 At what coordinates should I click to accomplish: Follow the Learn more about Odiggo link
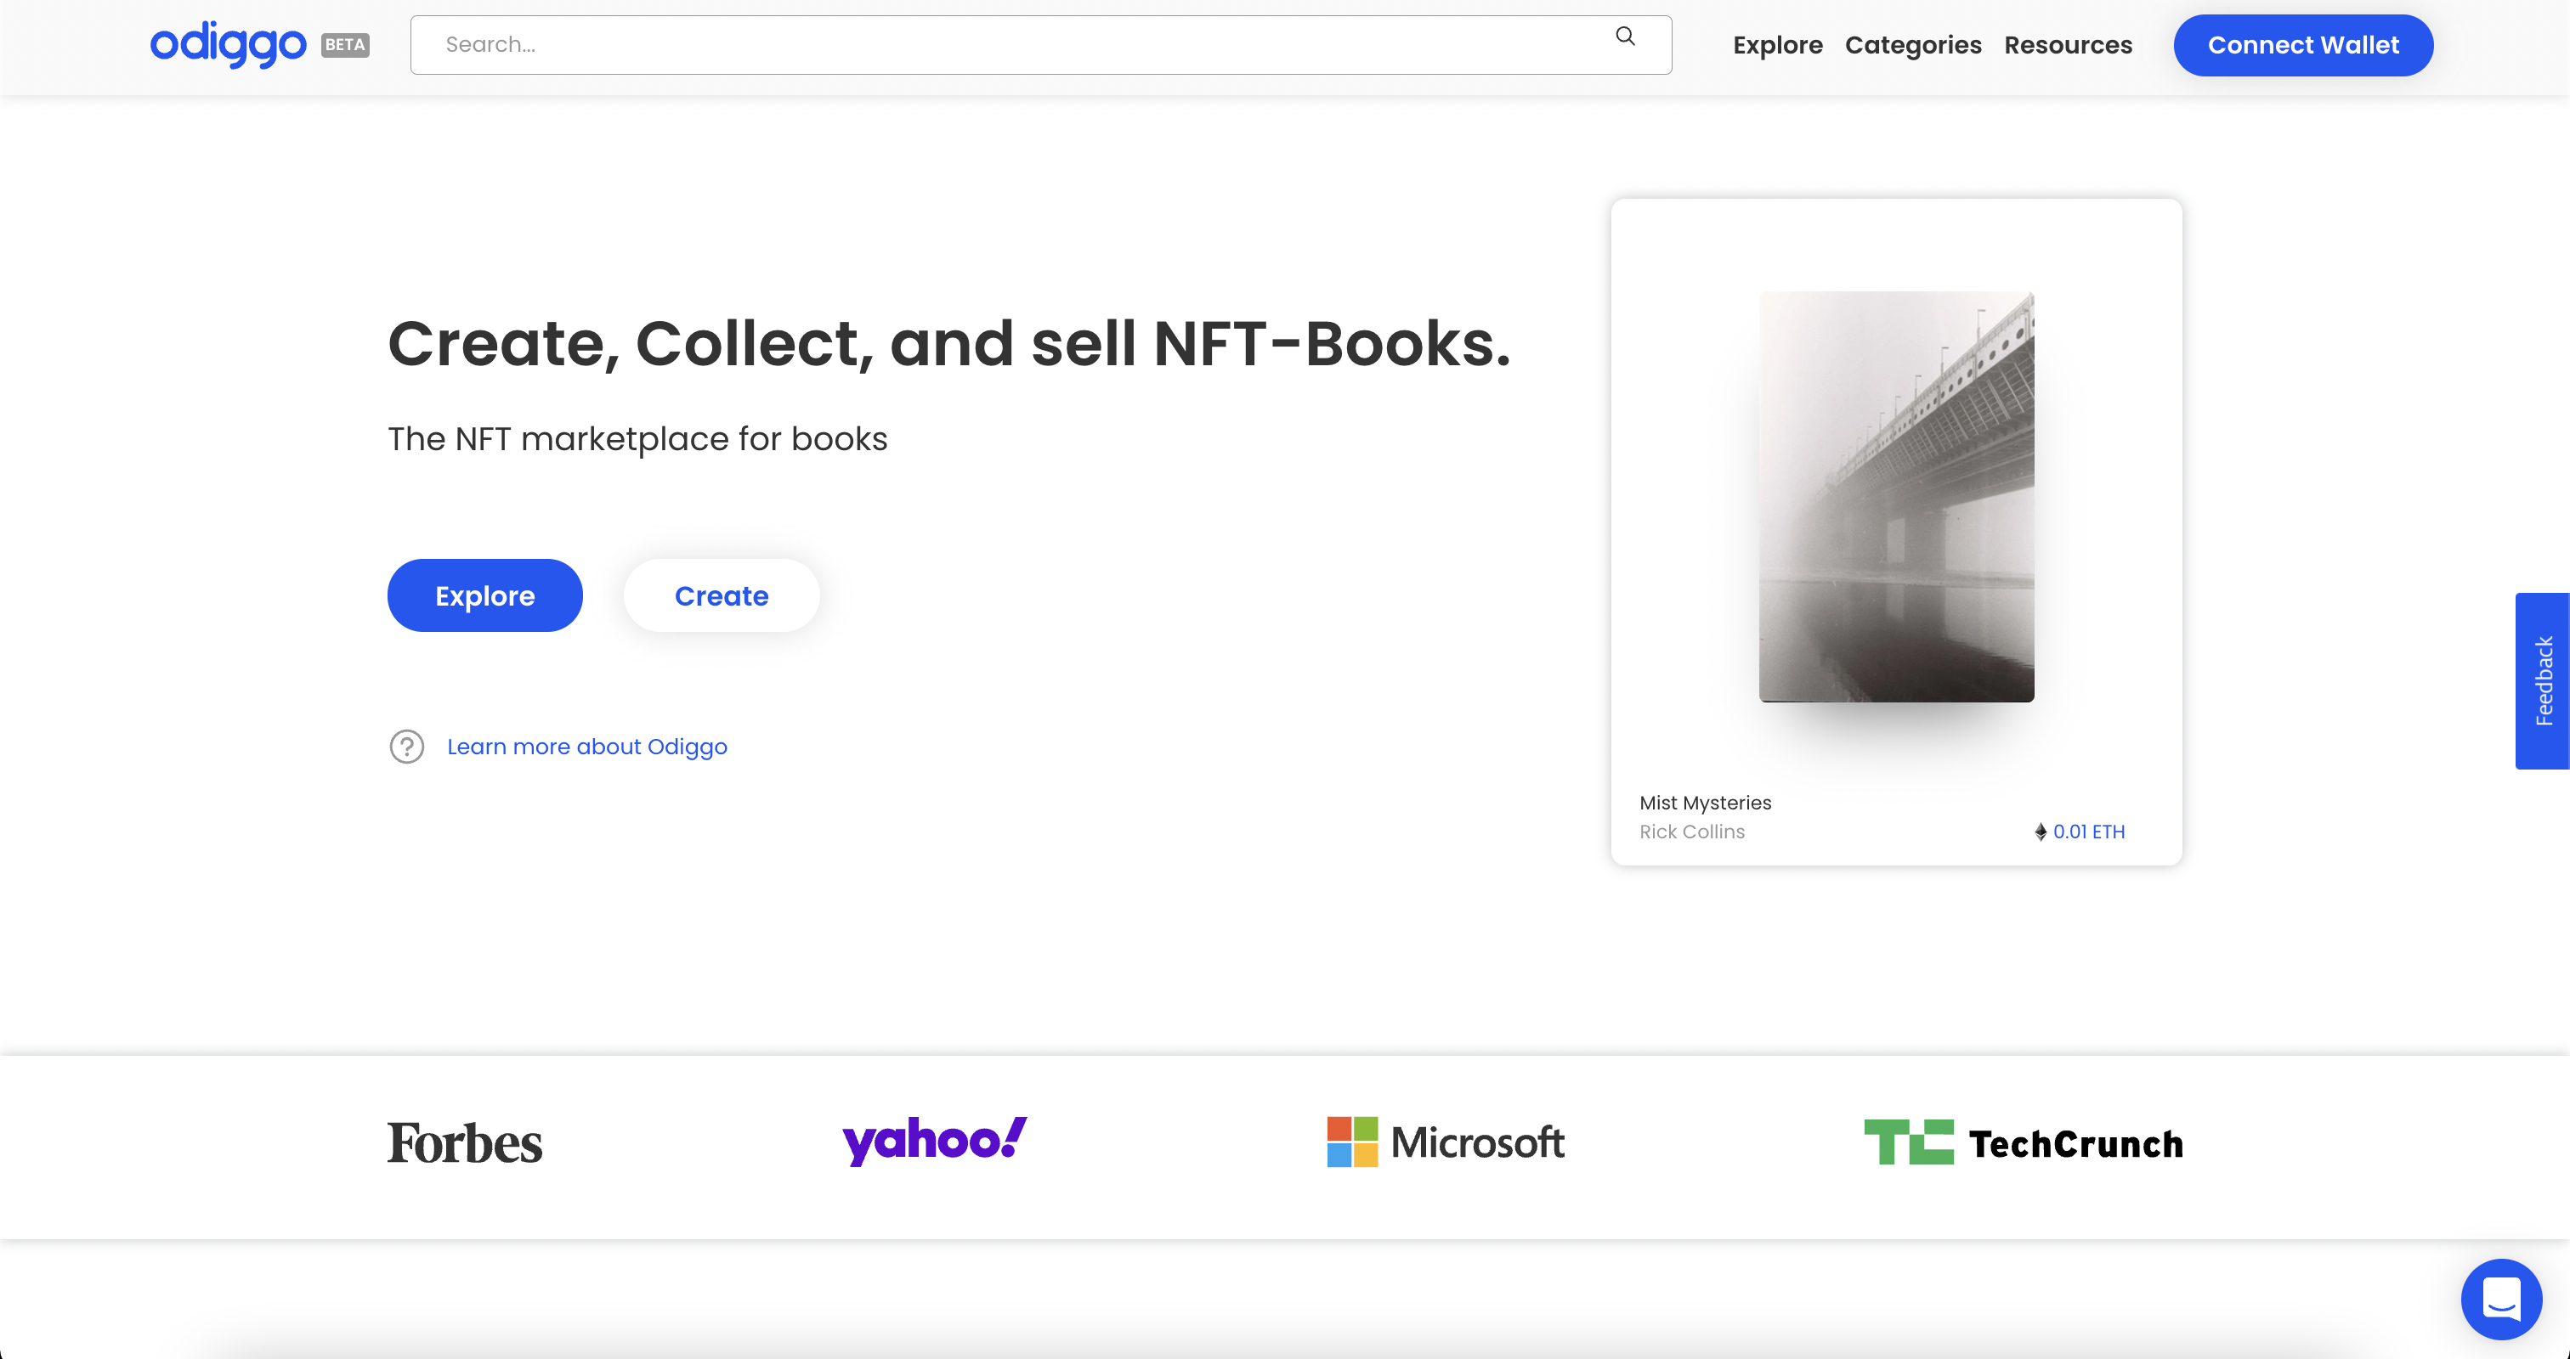(586, 747)
